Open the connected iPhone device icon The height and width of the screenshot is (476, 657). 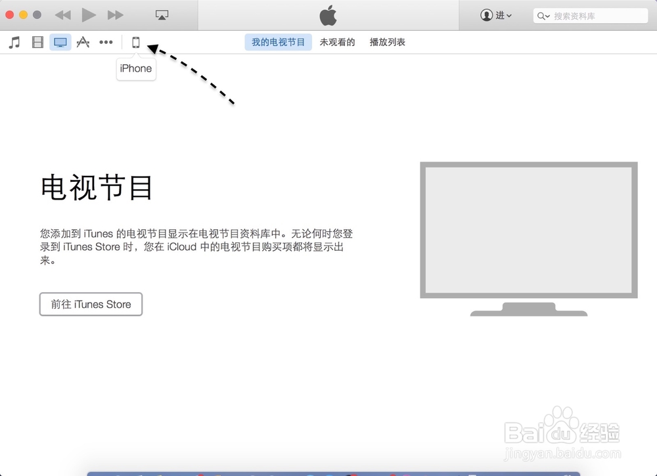(136, 41)
